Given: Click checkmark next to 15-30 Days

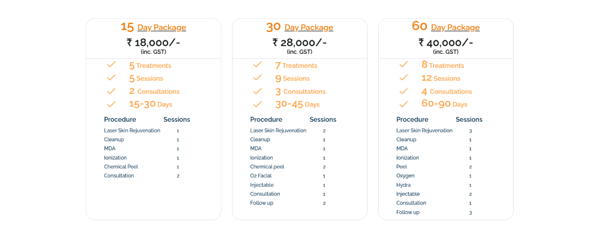Looking at the screenshot, I should point(111,104).
